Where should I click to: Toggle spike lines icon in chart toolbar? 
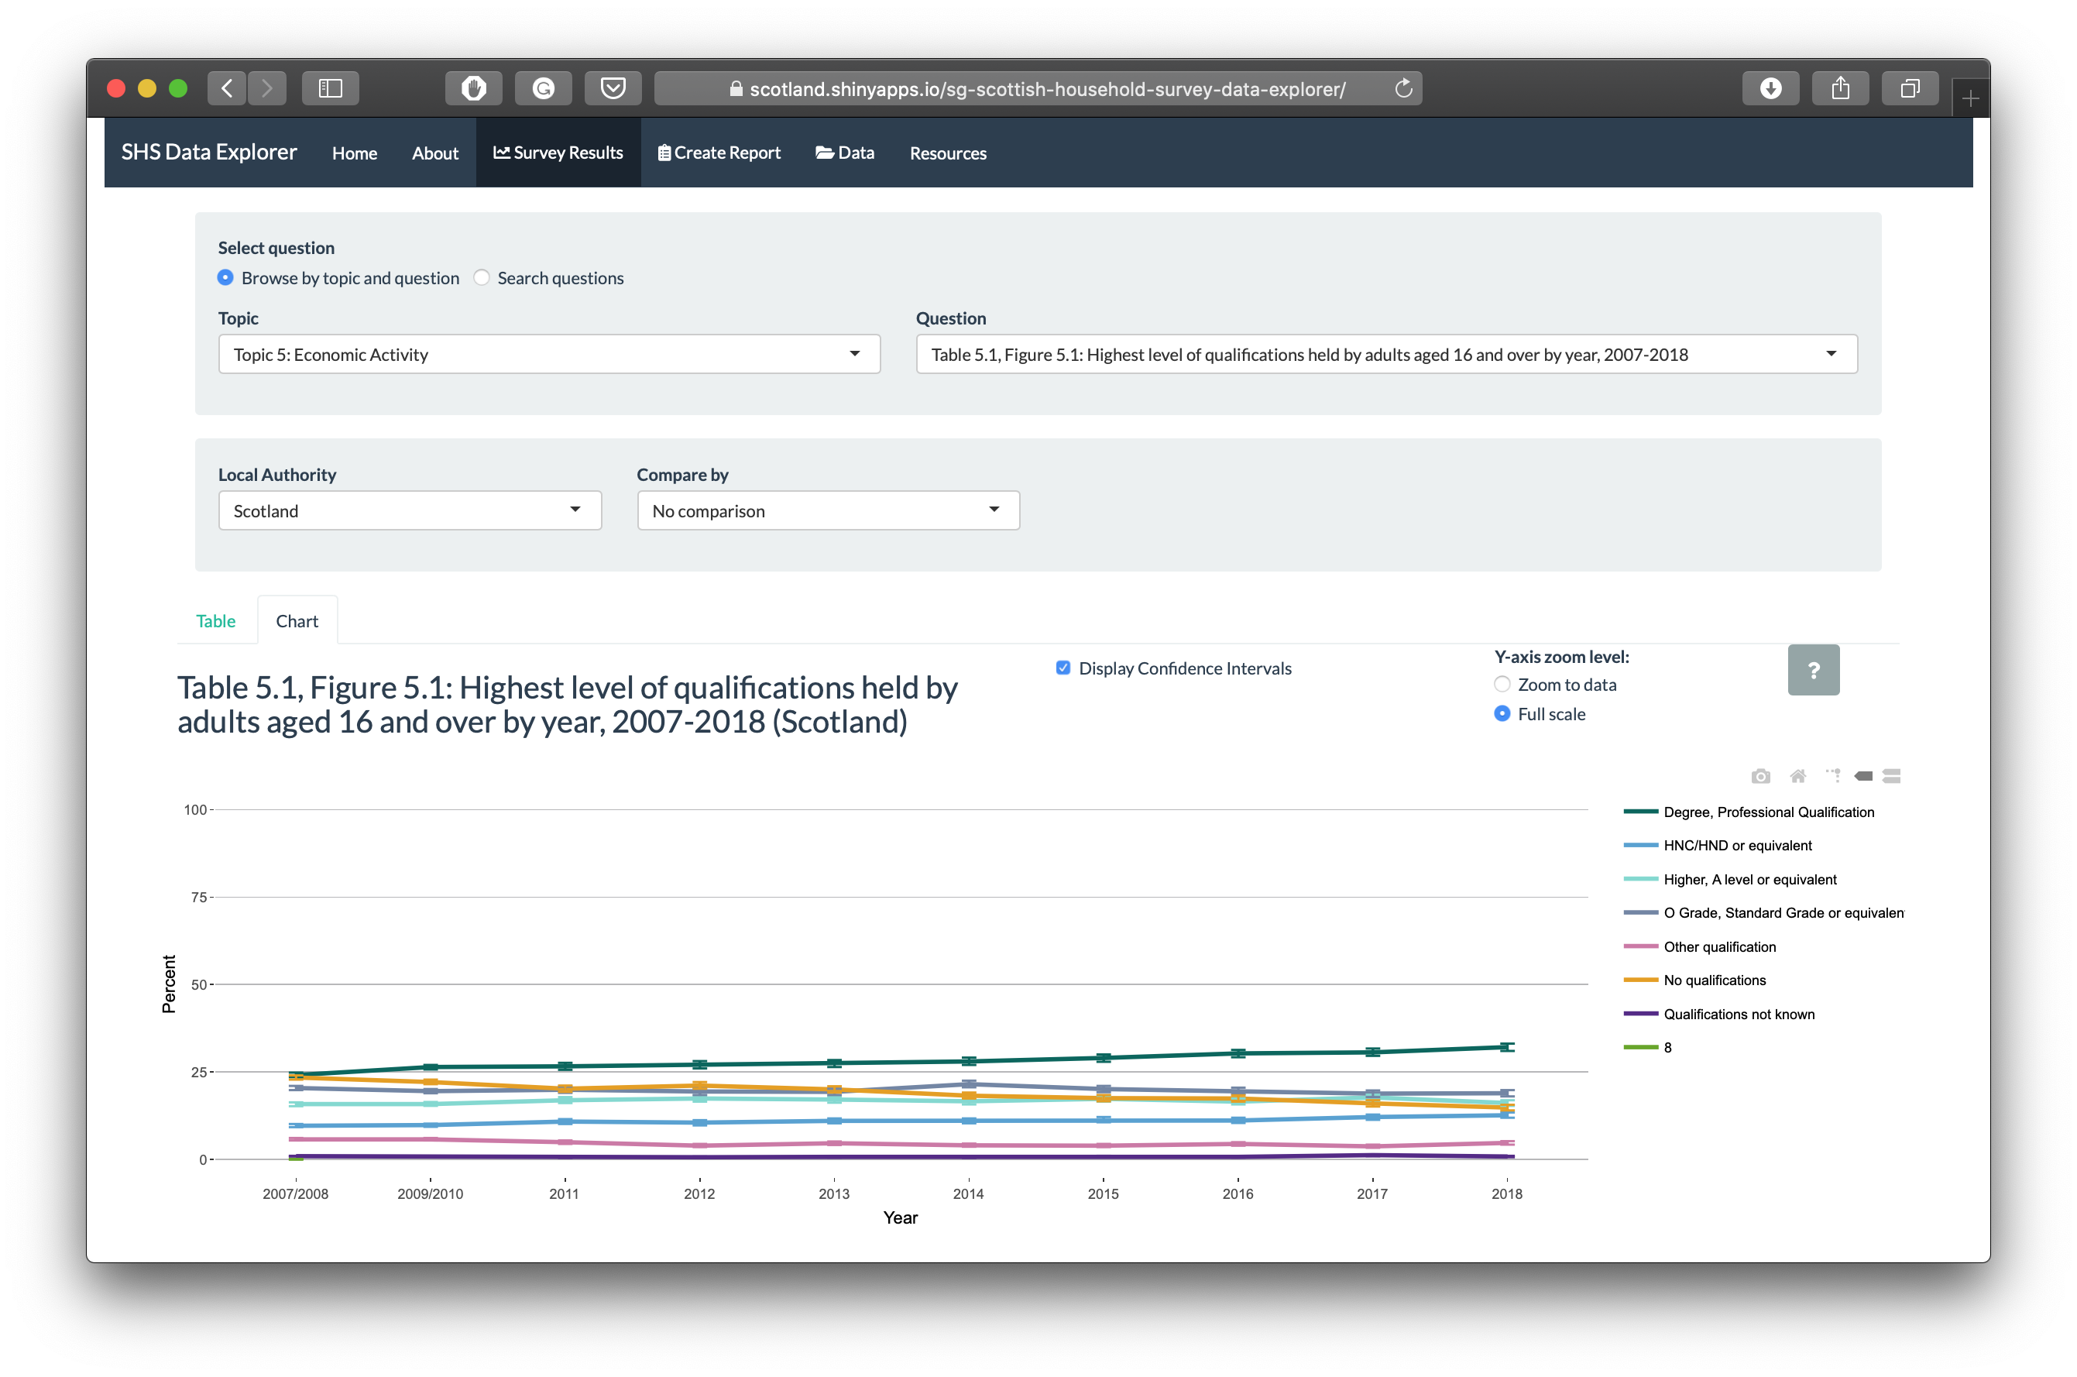coord(1832,775)
